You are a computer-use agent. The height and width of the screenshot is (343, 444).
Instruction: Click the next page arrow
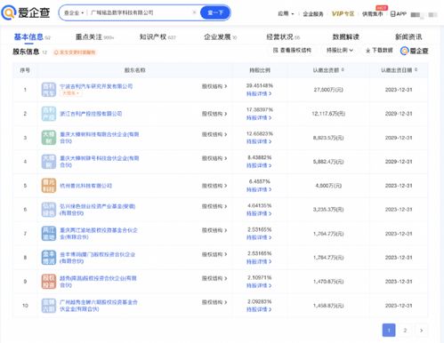(x=422, y=331)
